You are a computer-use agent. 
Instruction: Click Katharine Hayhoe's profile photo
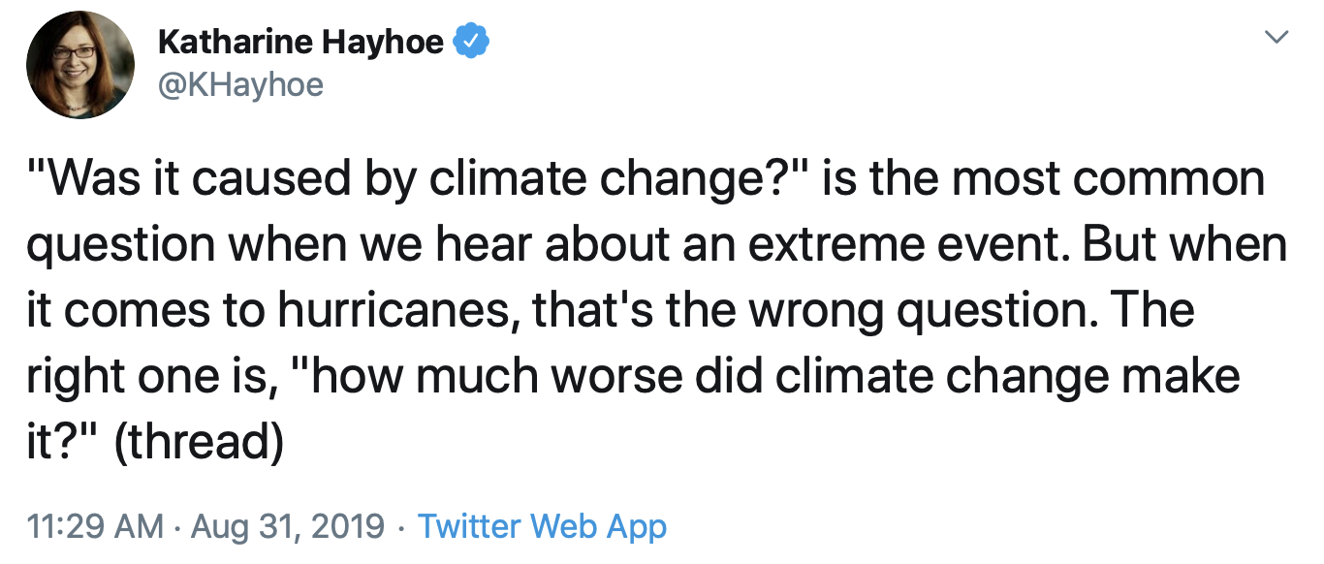pyautogui.click(x=79, y=67)
